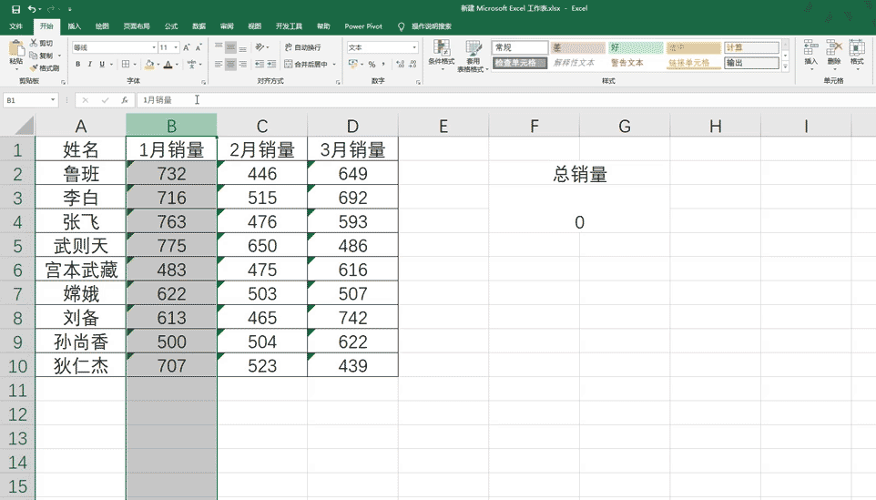Click the Undo arrow icon
This screenshot has height=500, width=876.
[x=32, y=9]
